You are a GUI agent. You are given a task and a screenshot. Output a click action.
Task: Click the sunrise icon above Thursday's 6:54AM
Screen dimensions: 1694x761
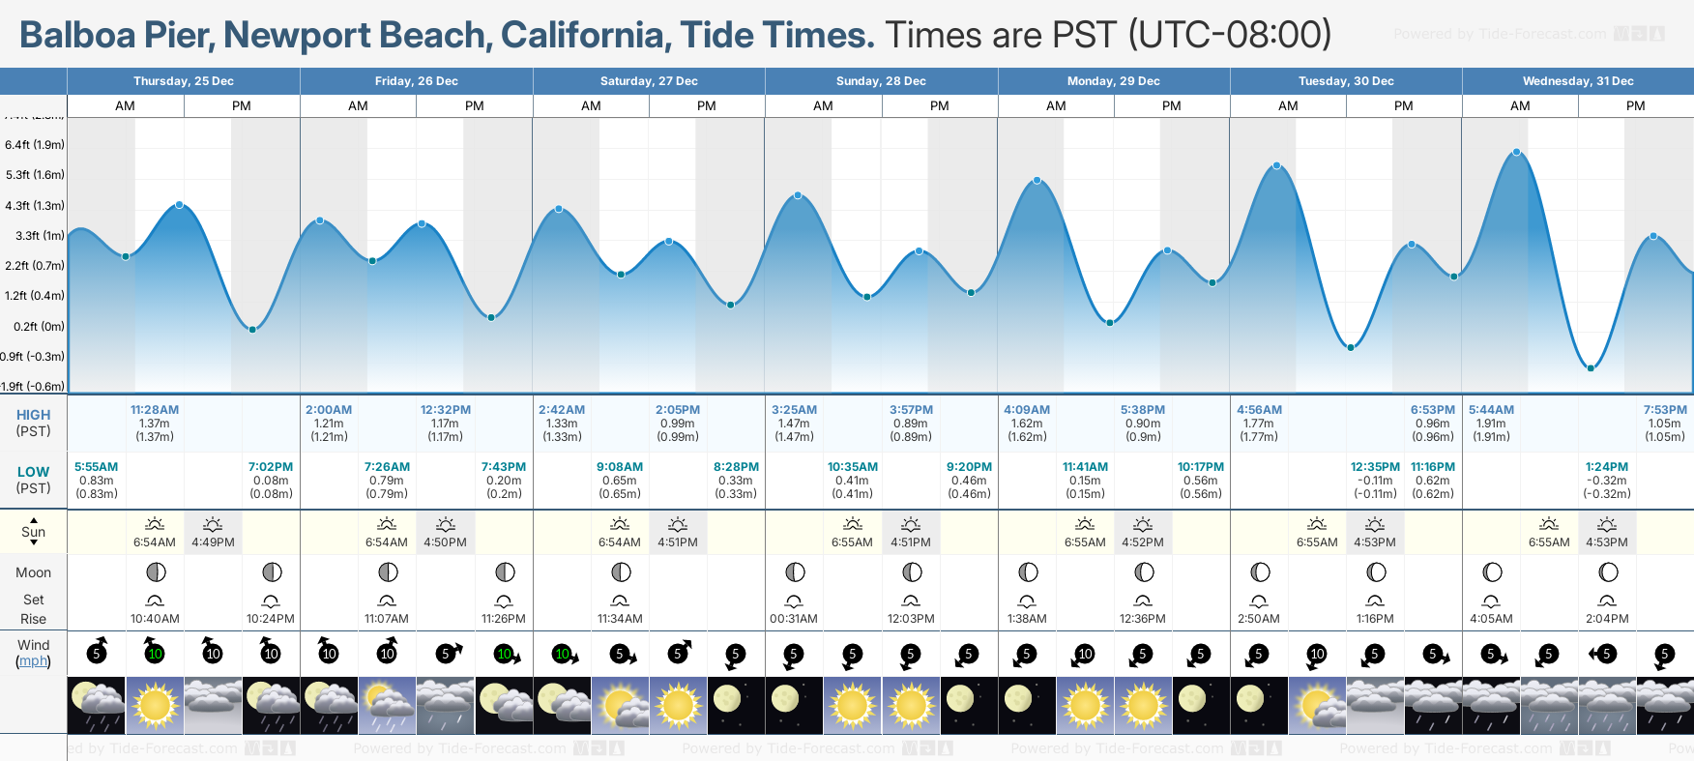click(154, 524)
